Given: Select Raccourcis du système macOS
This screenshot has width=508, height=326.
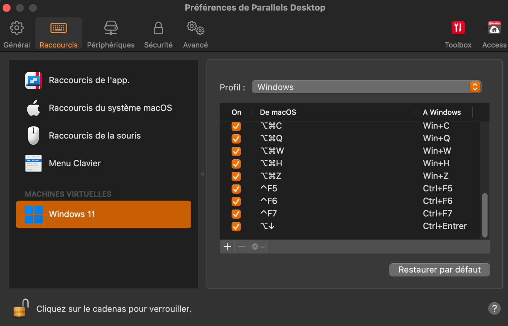Looking at the screenshot, I should coord(104,108).
